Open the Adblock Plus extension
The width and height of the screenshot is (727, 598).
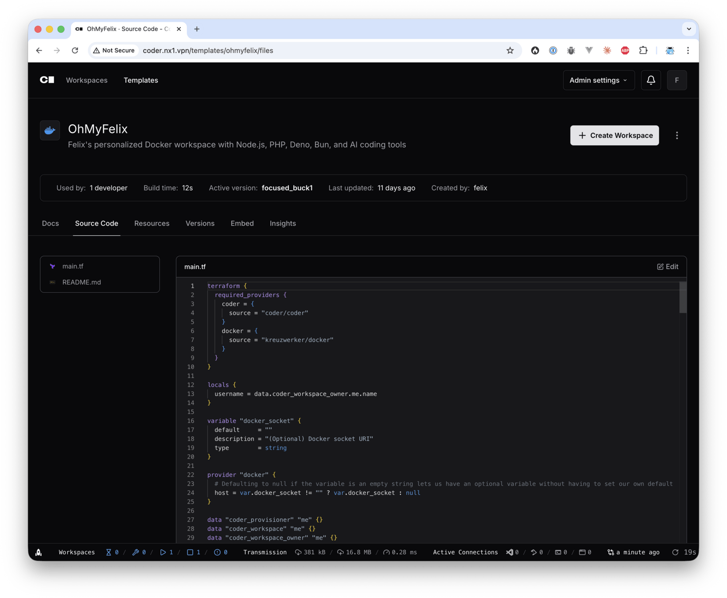625,50
